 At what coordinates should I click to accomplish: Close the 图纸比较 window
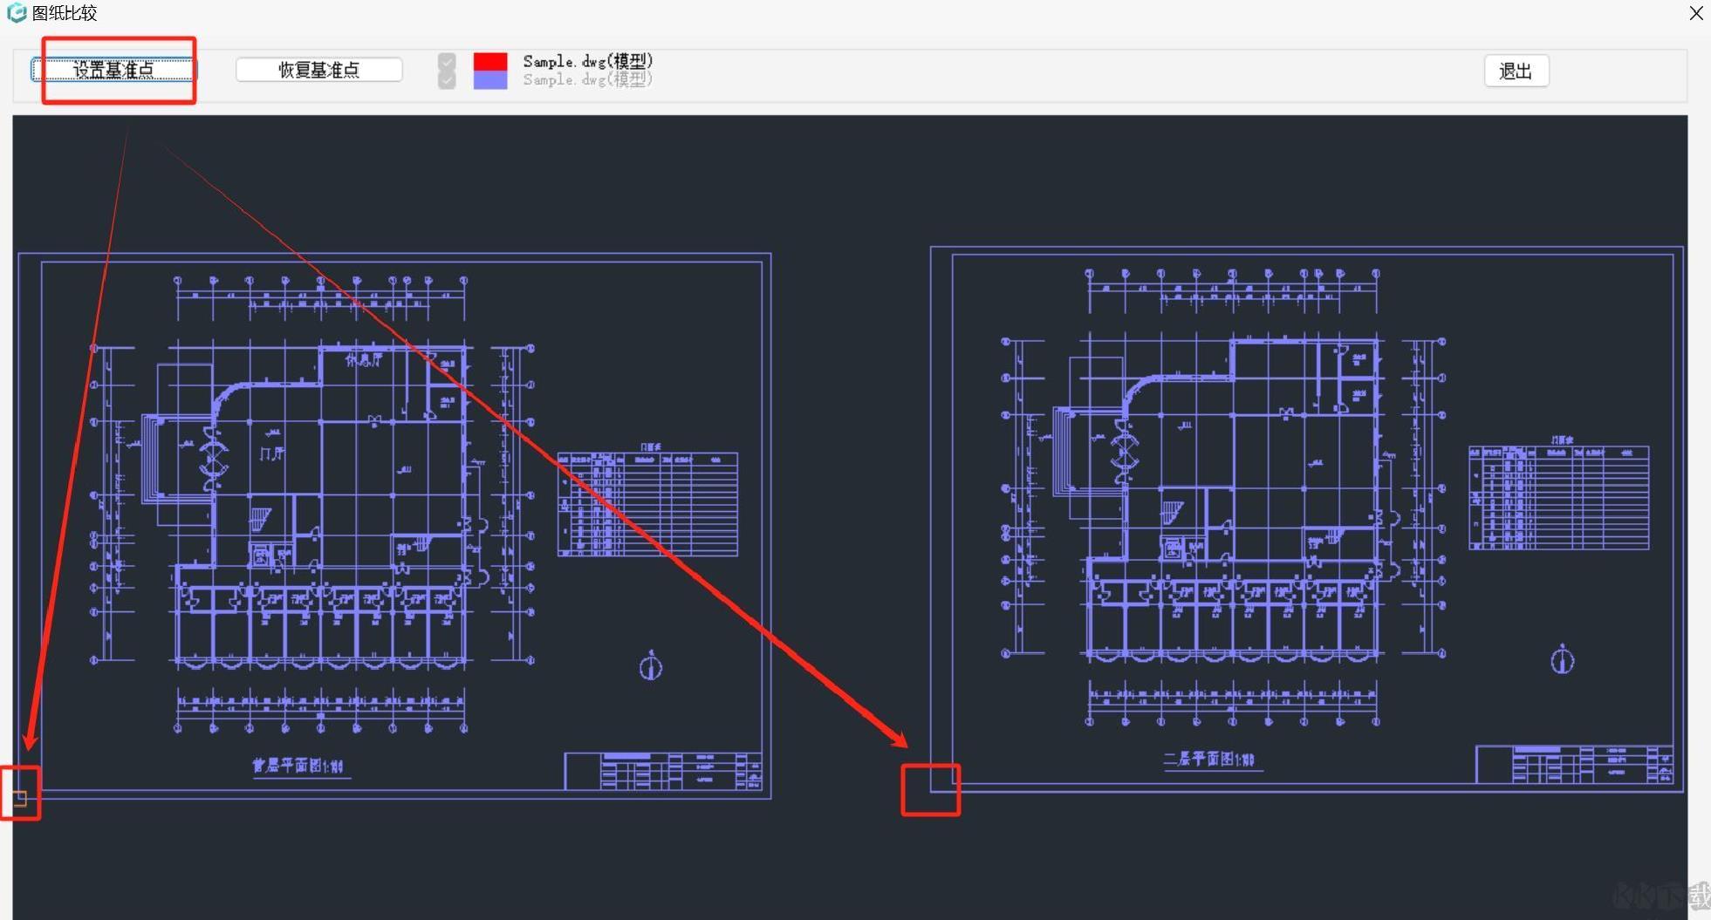click(1696, 13)
